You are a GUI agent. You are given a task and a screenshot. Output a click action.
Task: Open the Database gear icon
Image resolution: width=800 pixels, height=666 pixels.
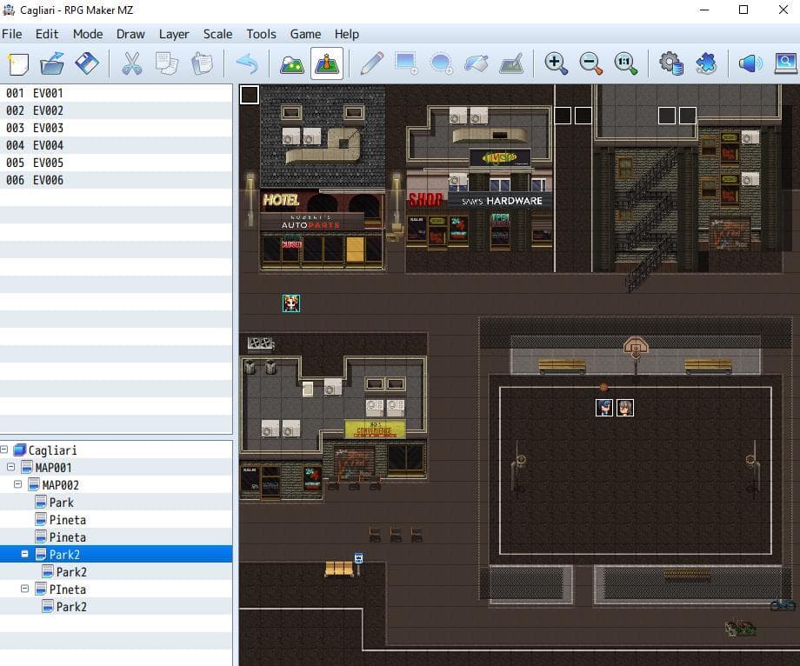671,63
